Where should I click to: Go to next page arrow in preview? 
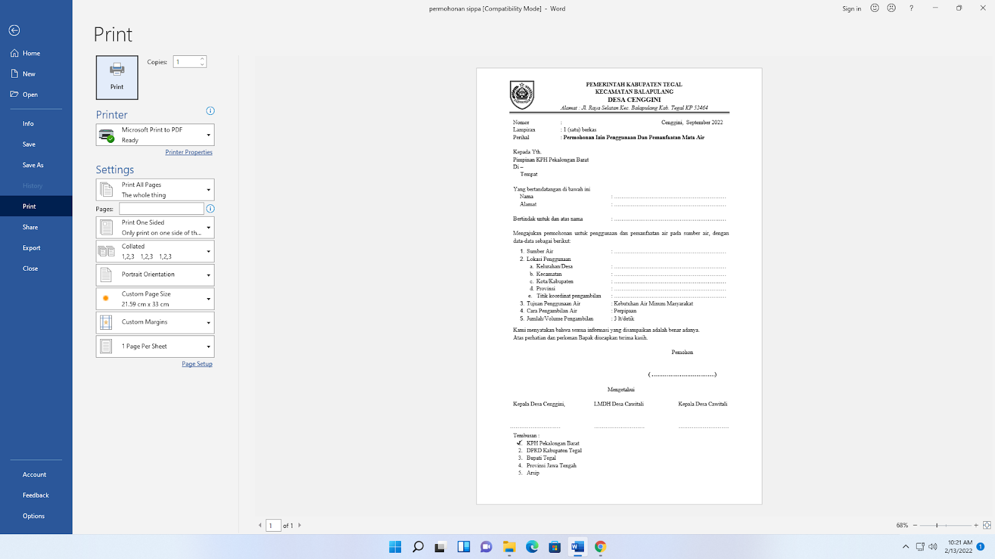[300, 525]
